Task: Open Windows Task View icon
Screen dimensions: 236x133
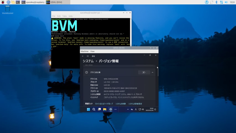Action: click(99, 109)
